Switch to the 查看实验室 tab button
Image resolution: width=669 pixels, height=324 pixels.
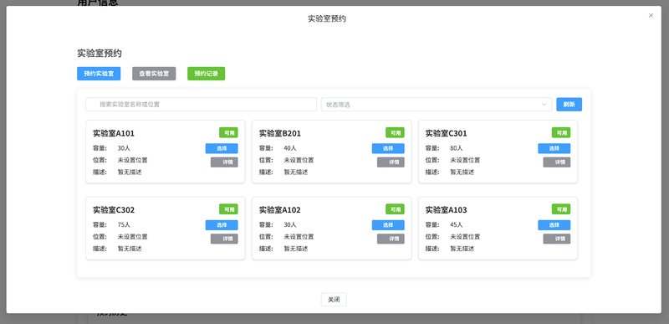(154, 74)
